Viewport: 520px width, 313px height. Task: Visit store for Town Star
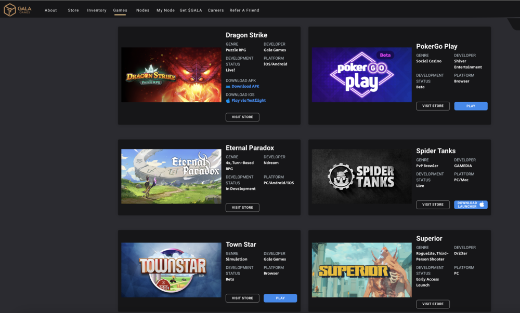click(x=242, y=298)
